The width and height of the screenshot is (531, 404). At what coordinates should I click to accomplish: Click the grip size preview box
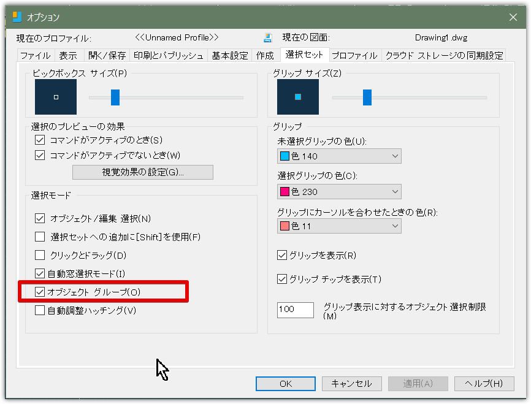(298, 97)
